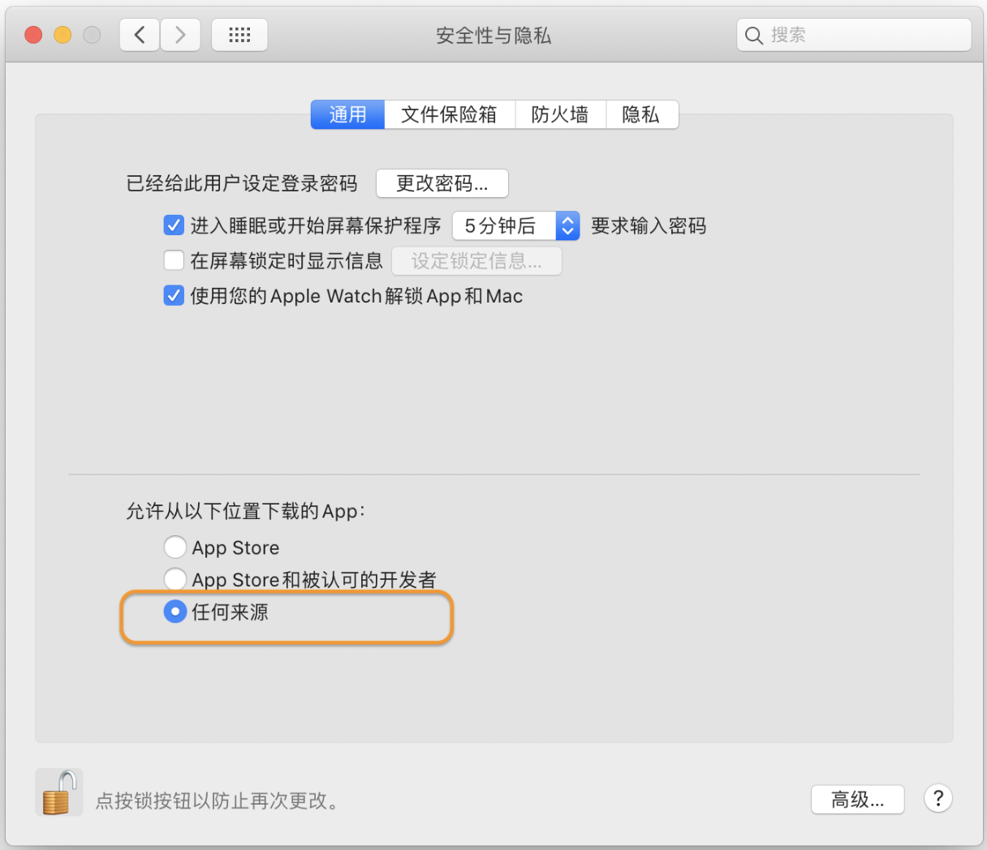
Task: Switch to the 防火墙 tab
Action: coord(560,114)
